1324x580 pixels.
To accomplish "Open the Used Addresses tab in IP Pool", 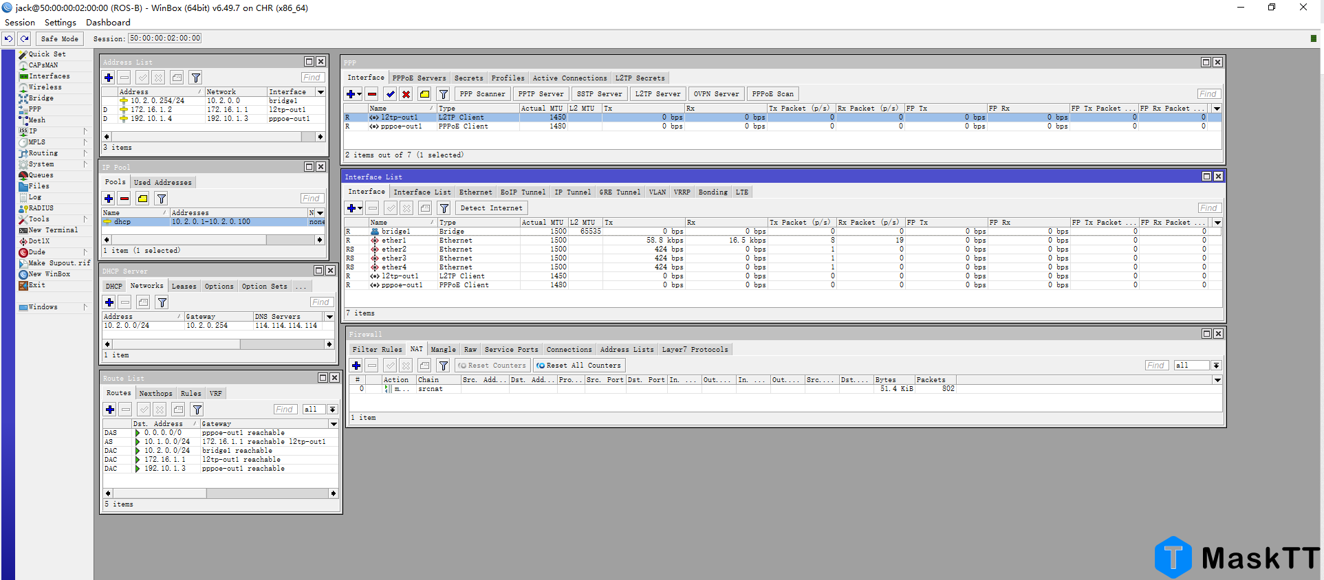I will [x=163, y=182].
